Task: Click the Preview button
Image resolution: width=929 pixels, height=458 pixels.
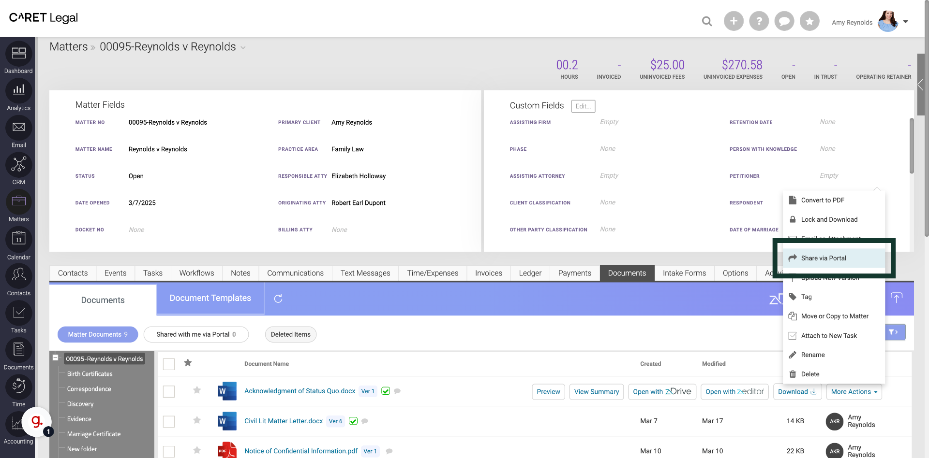Action: click(x=548, y=392)
